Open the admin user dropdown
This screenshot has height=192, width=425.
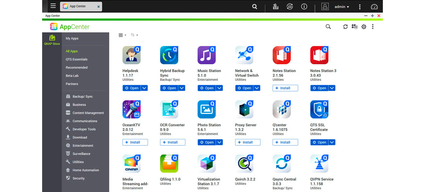342,7
